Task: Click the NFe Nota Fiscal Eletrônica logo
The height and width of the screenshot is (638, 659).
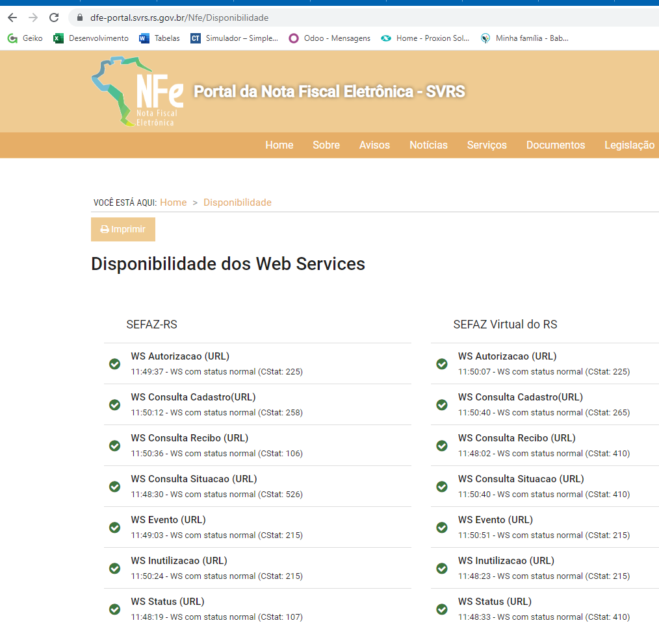Action: [x=137, y=92]
